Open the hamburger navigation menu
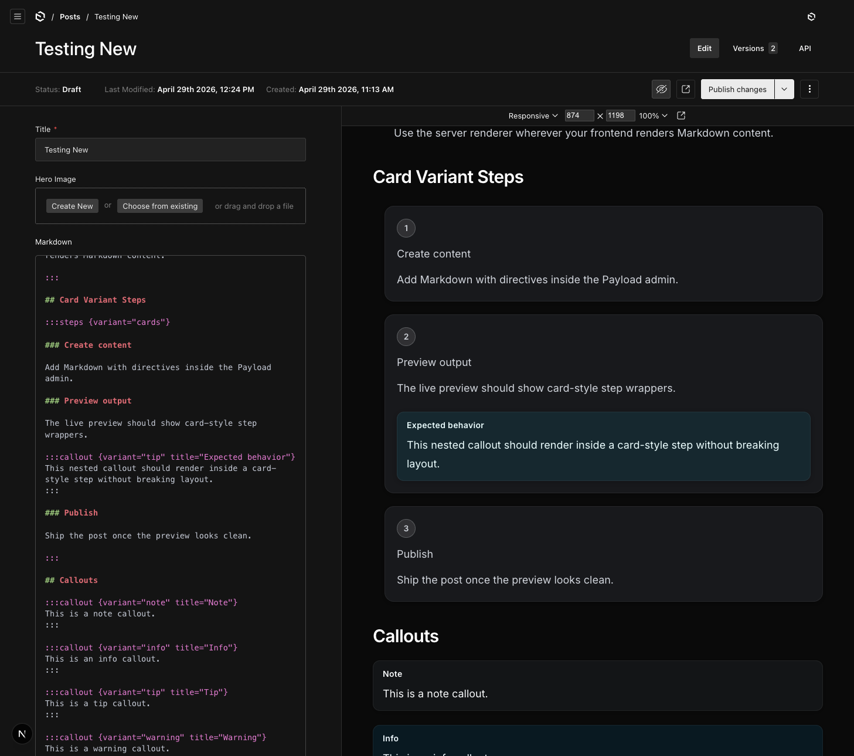Viewport: 854px width, 756px height. pyautogui.click(x=18, y=16)
